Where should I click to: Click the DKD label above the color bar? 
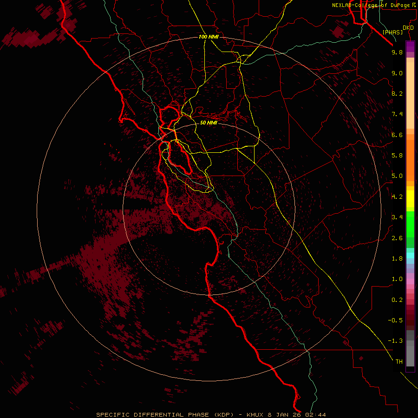pos(408,28)
